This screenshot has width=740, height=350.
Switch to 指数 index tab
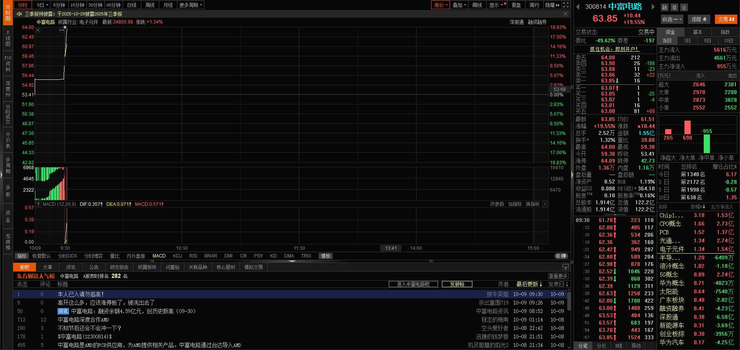725,32
